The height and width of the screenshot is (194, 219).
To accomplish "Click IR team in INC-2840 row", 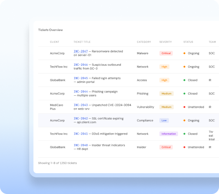I will tap(210, 147).
